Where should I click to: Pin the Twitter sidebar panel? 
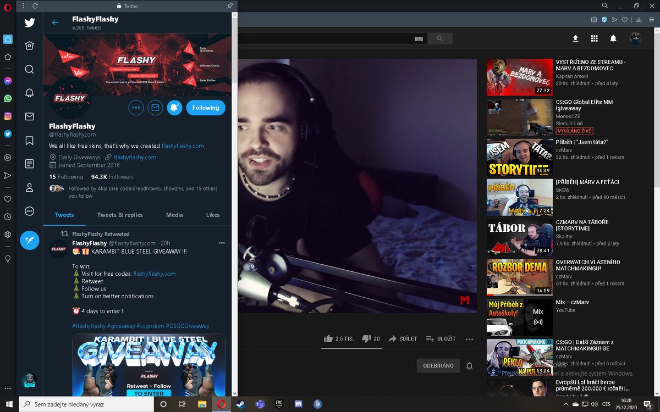(230, 6)
